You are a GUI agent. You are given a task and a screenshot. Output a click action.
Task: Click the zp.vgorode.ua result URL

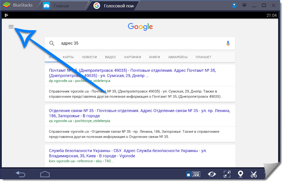coord(79,121)
